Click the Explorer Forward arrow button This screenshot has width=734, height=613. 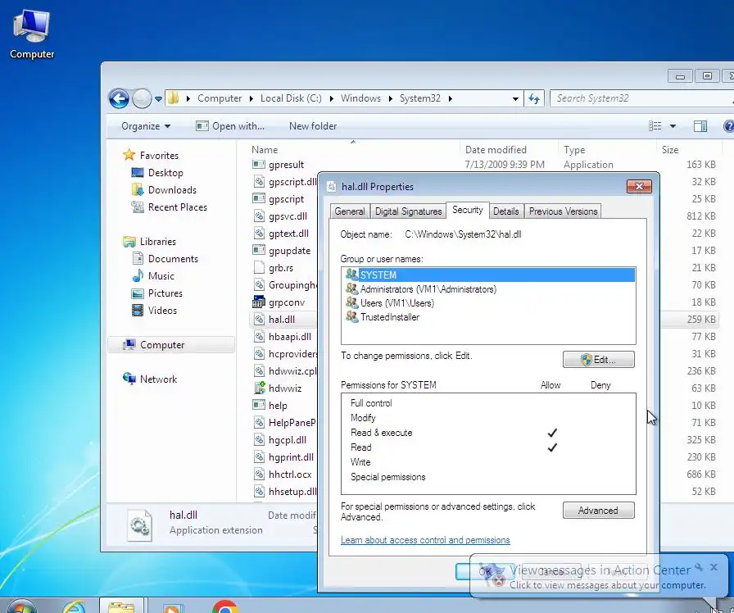(x=142, y=98)
